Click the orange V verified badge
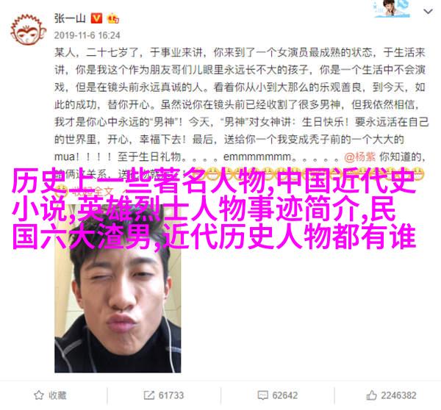441x410 pixels. coord(97,18)
